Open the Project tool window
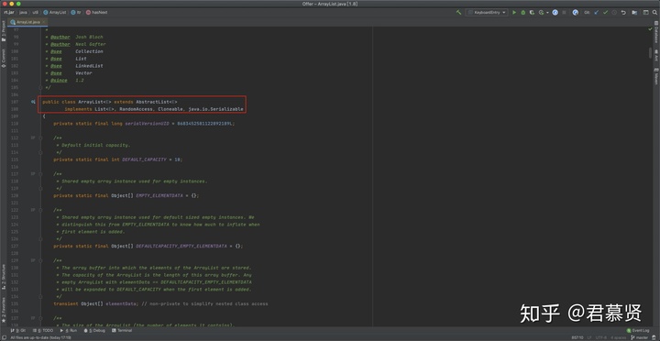This screenshot has width=660, height=341. 4,31
